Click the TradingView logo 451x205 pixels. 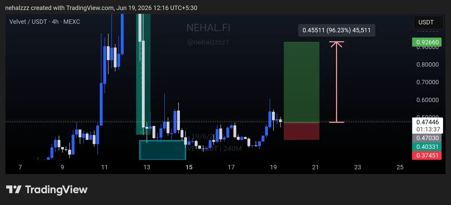coord(47,190)
